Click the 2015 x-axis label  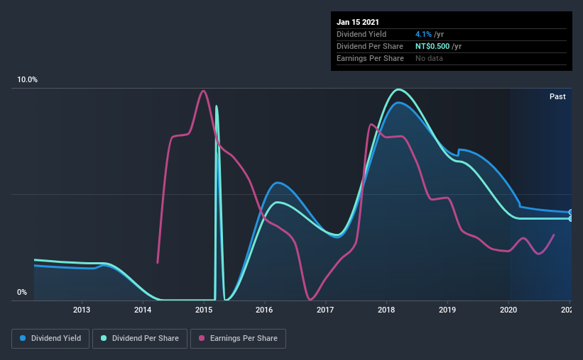click(x=204, y=310)
